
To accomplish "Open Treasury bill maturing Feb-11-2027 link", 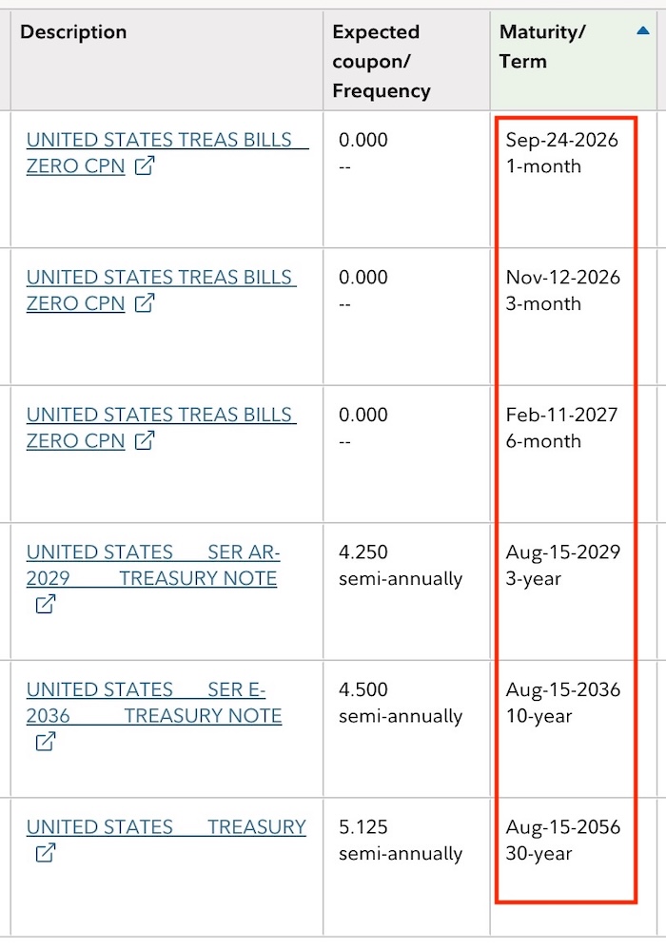I will (x=161, y=427).
